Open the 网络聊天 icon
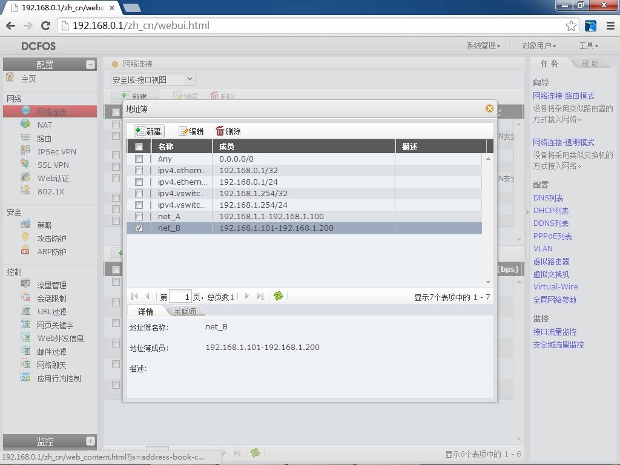This screenshot has width=620, height=465. pyautogui.click(x=25, y=364)
